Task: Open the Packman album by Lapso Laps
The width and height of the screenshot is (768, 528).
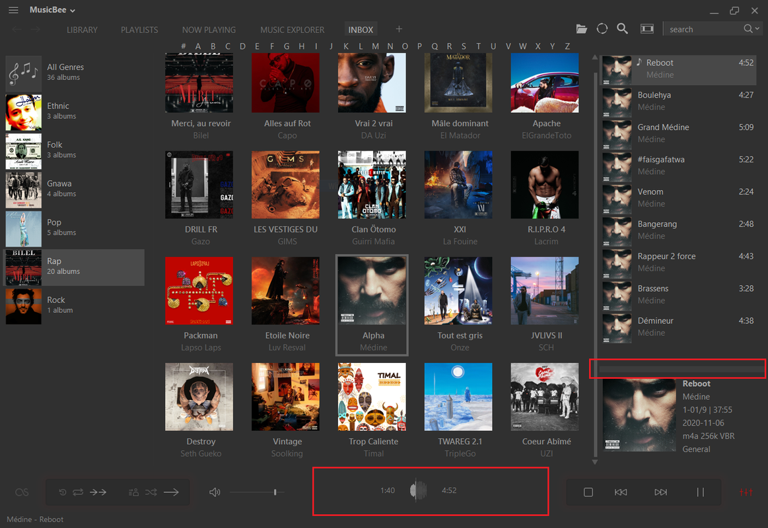Action: (x=199, y=290)
